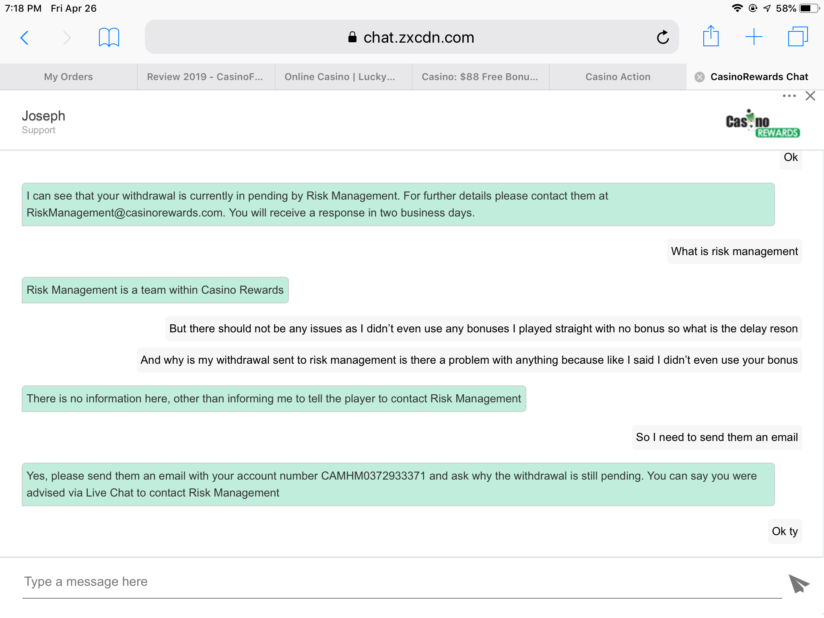Tap the Safari forward arrow
Image resolution: width=824 pixels, height=618 pixels.
(67, 38)
